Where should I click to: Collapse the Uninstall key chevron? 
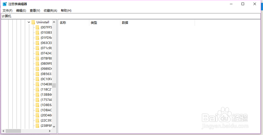(x=29, y=22)
